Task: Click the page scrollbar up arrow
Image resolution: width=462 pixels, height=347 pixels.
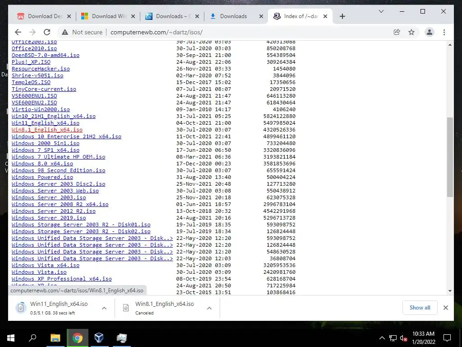Action: click(450, 45)
